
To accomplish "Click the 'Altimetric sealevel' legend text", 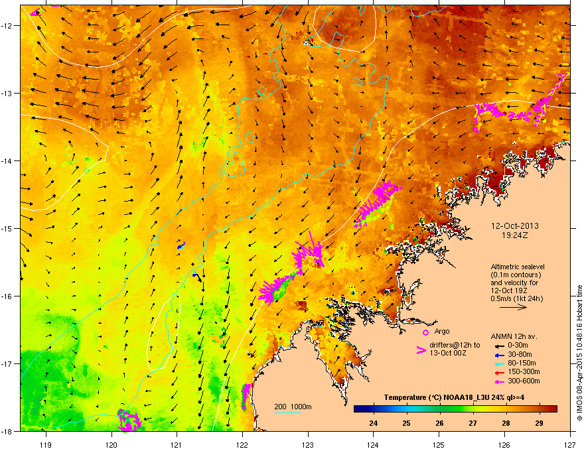I will point(518,267).
